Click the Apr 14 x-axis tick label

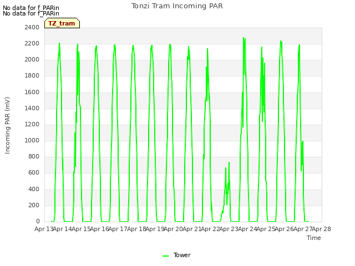(63, 229)
